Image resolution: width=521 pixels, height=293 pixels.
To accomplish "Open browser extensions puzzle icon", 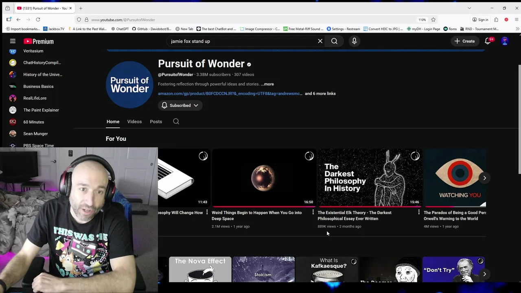I will [x=496, y=20].
